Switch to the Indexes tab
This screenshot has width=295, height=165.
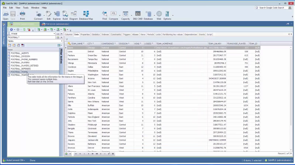click(105, 34)
